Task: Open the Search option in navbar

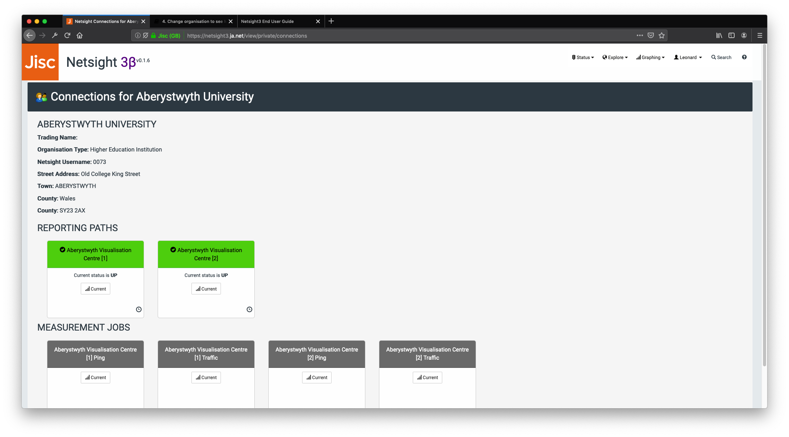Action: [x=721, y=57]
